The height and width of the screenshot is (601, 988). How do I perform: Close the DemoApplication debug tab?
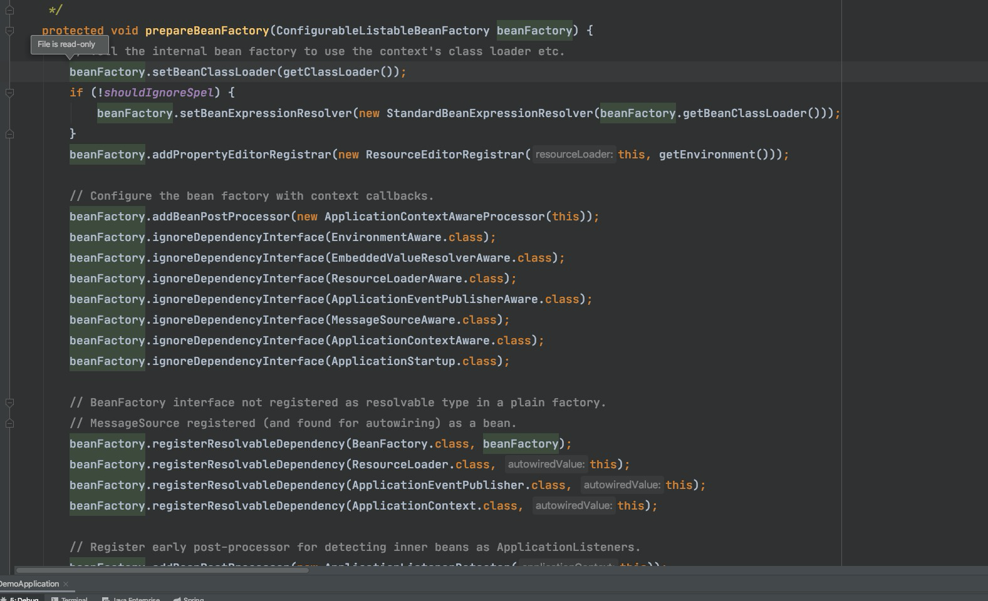[x=66, y=584]
